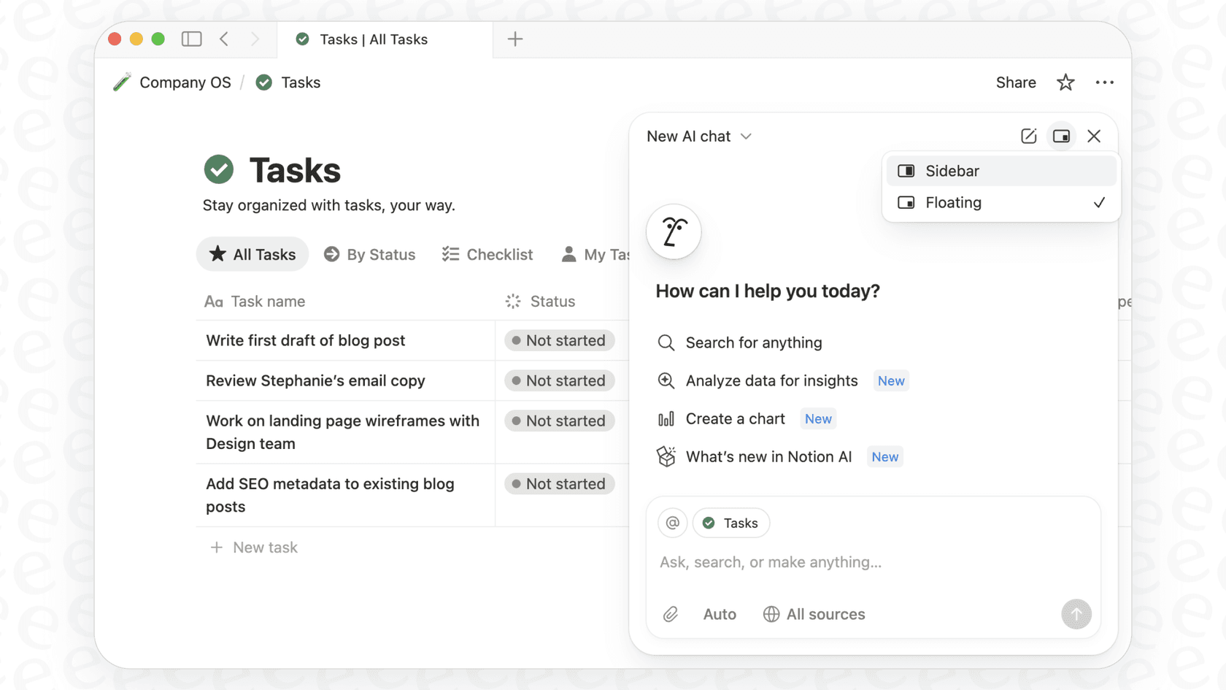1226x690 pixels.
Task: Open page options with the ... icon
Action: pyautogui.click(x=1105, y=83)
